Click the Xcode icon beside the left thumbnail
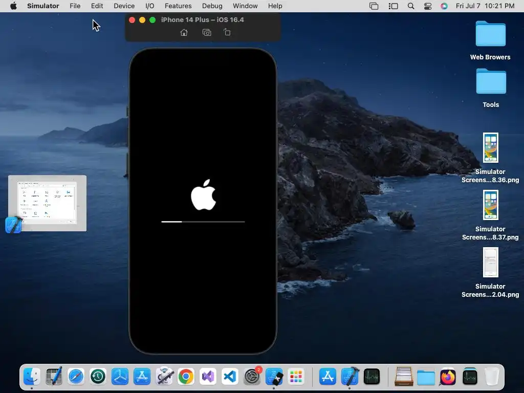This screenshot has width=524, height=393. [13, 224]
